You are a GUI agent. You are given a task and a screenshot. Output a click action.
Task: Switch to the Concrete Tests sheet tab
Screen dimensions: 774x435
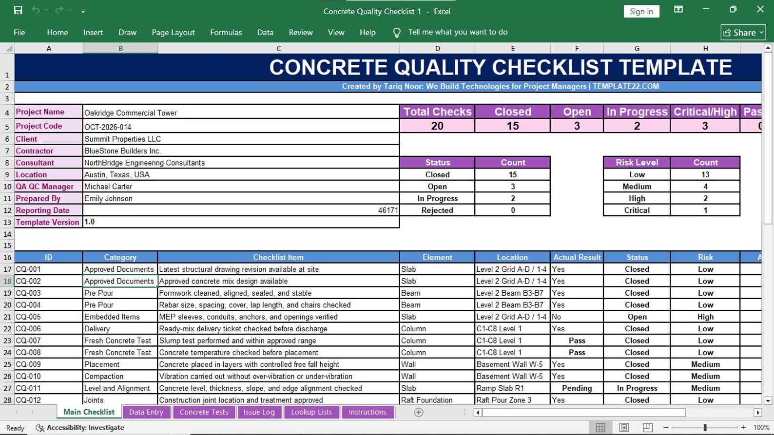pyautogui.click(x=204, y=412)
